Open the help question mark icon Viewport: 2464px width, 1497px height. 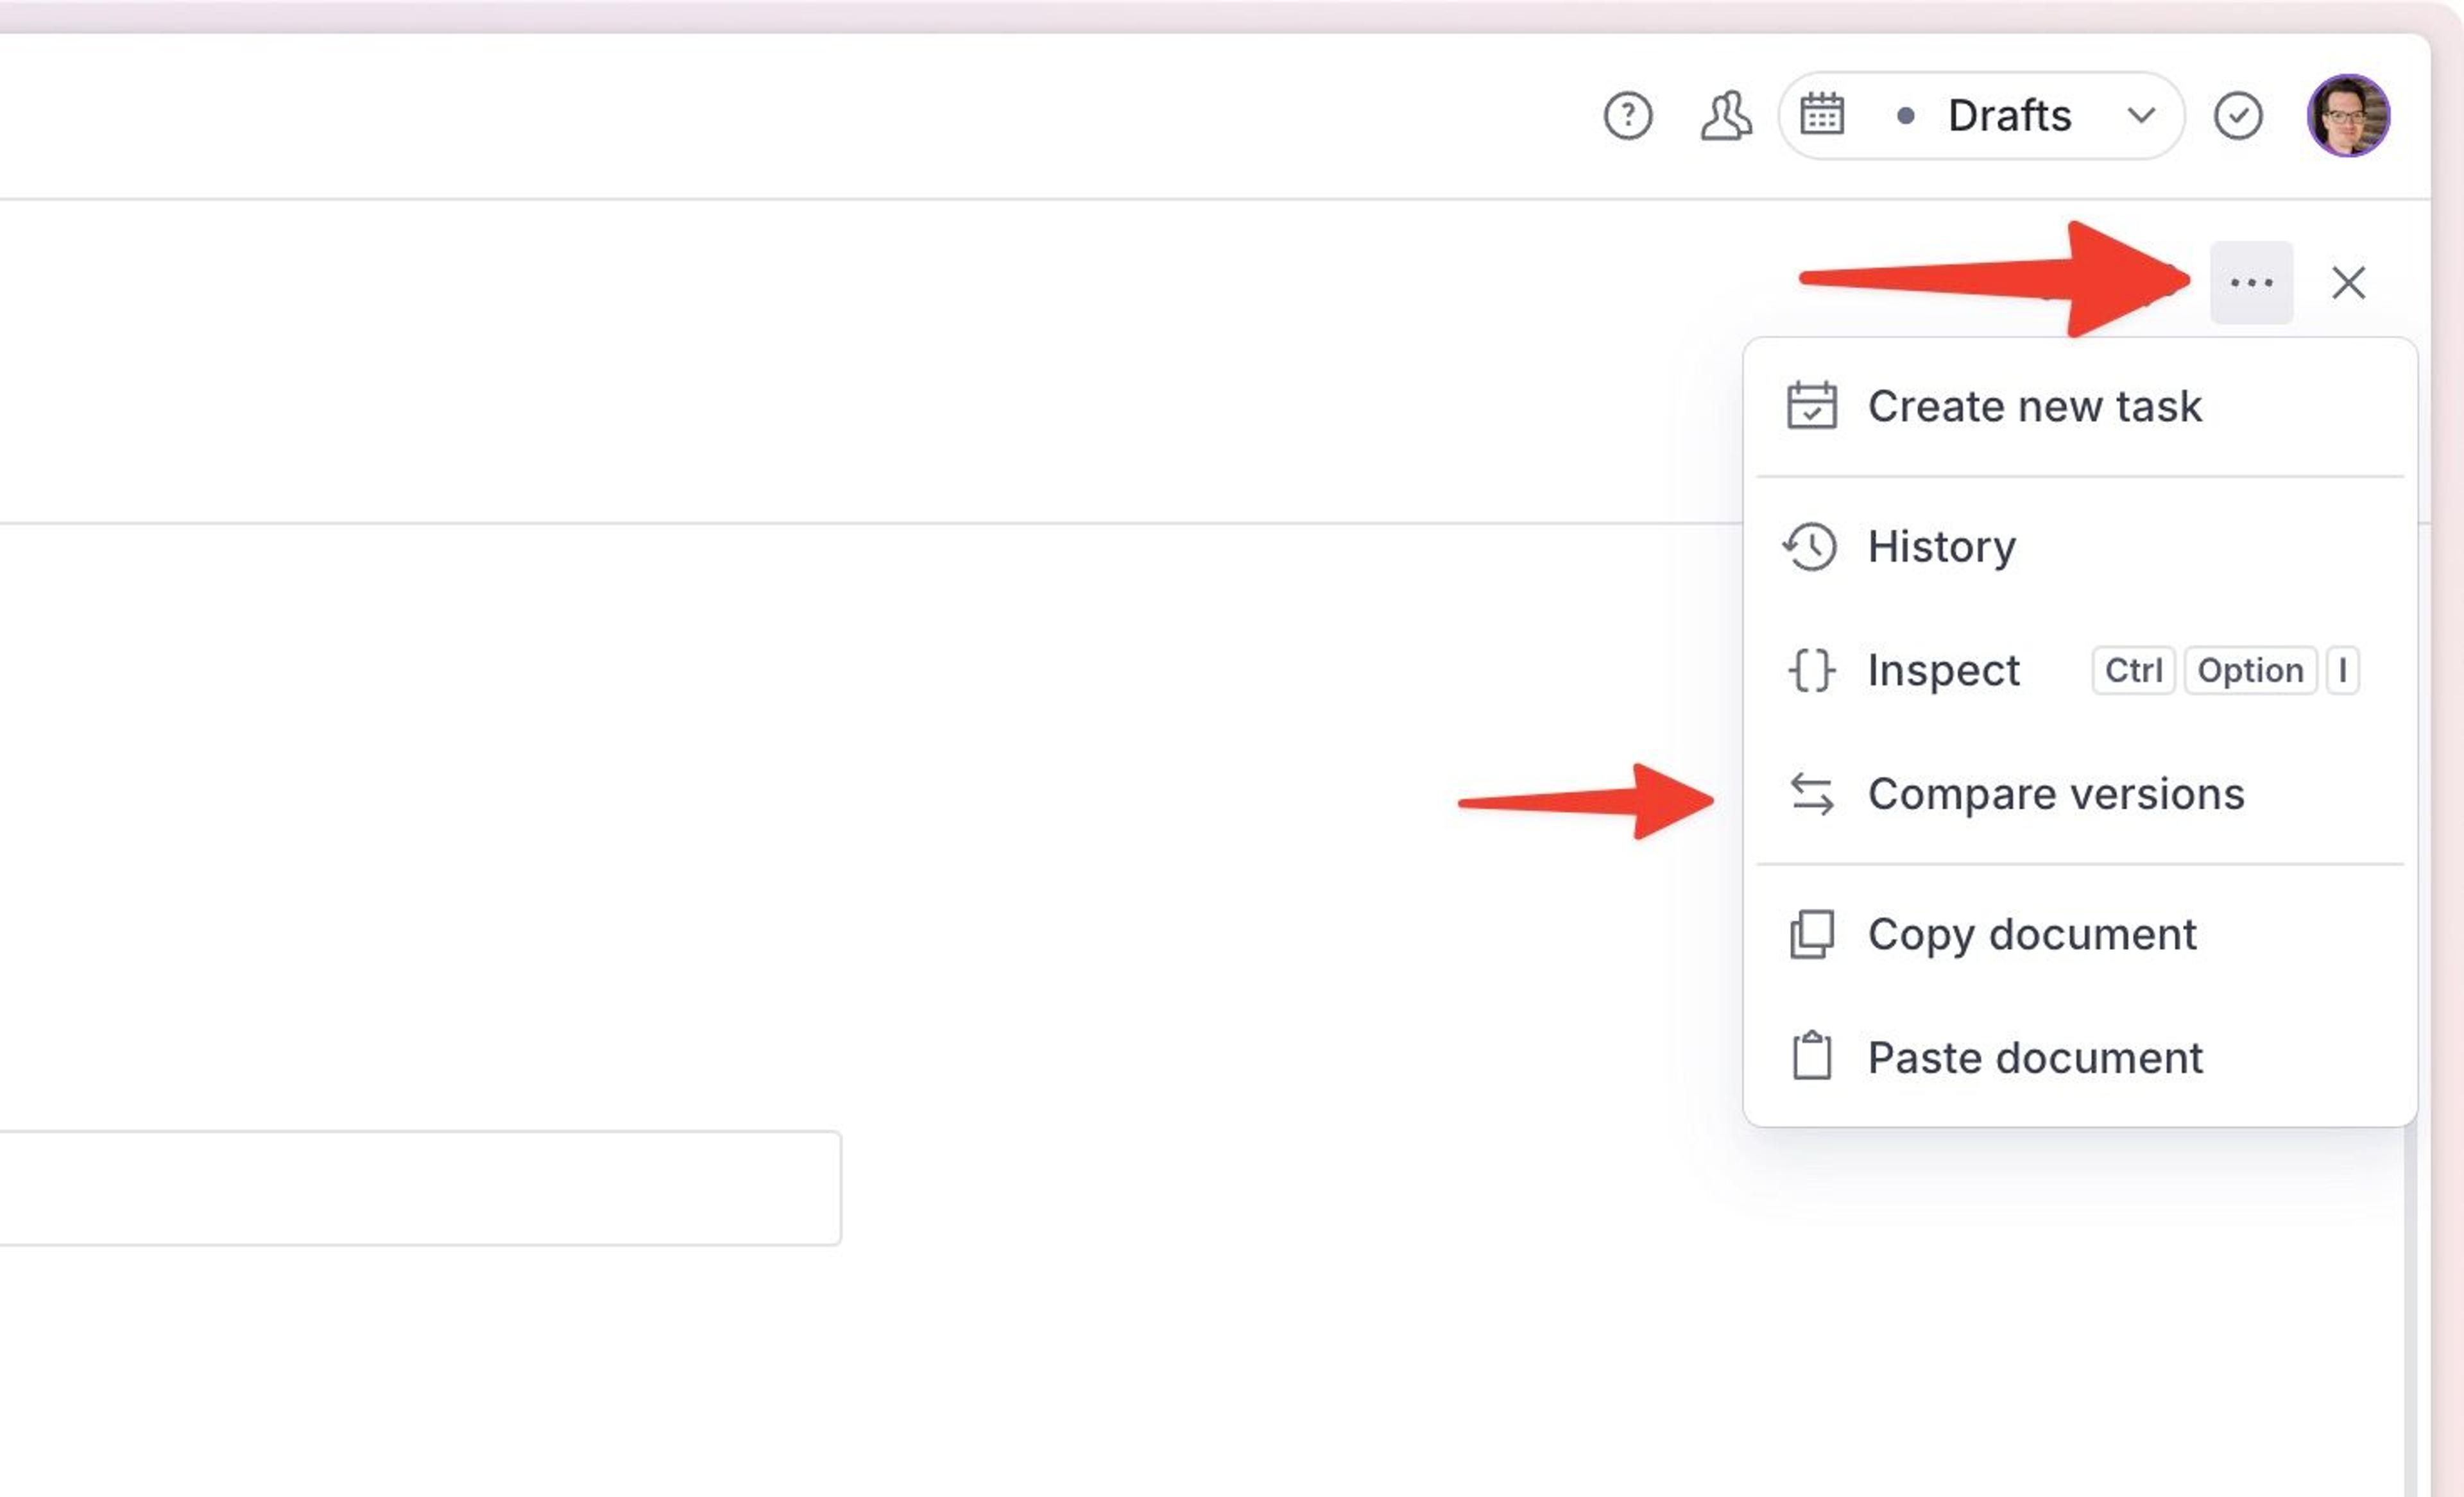click(1627, 116)
